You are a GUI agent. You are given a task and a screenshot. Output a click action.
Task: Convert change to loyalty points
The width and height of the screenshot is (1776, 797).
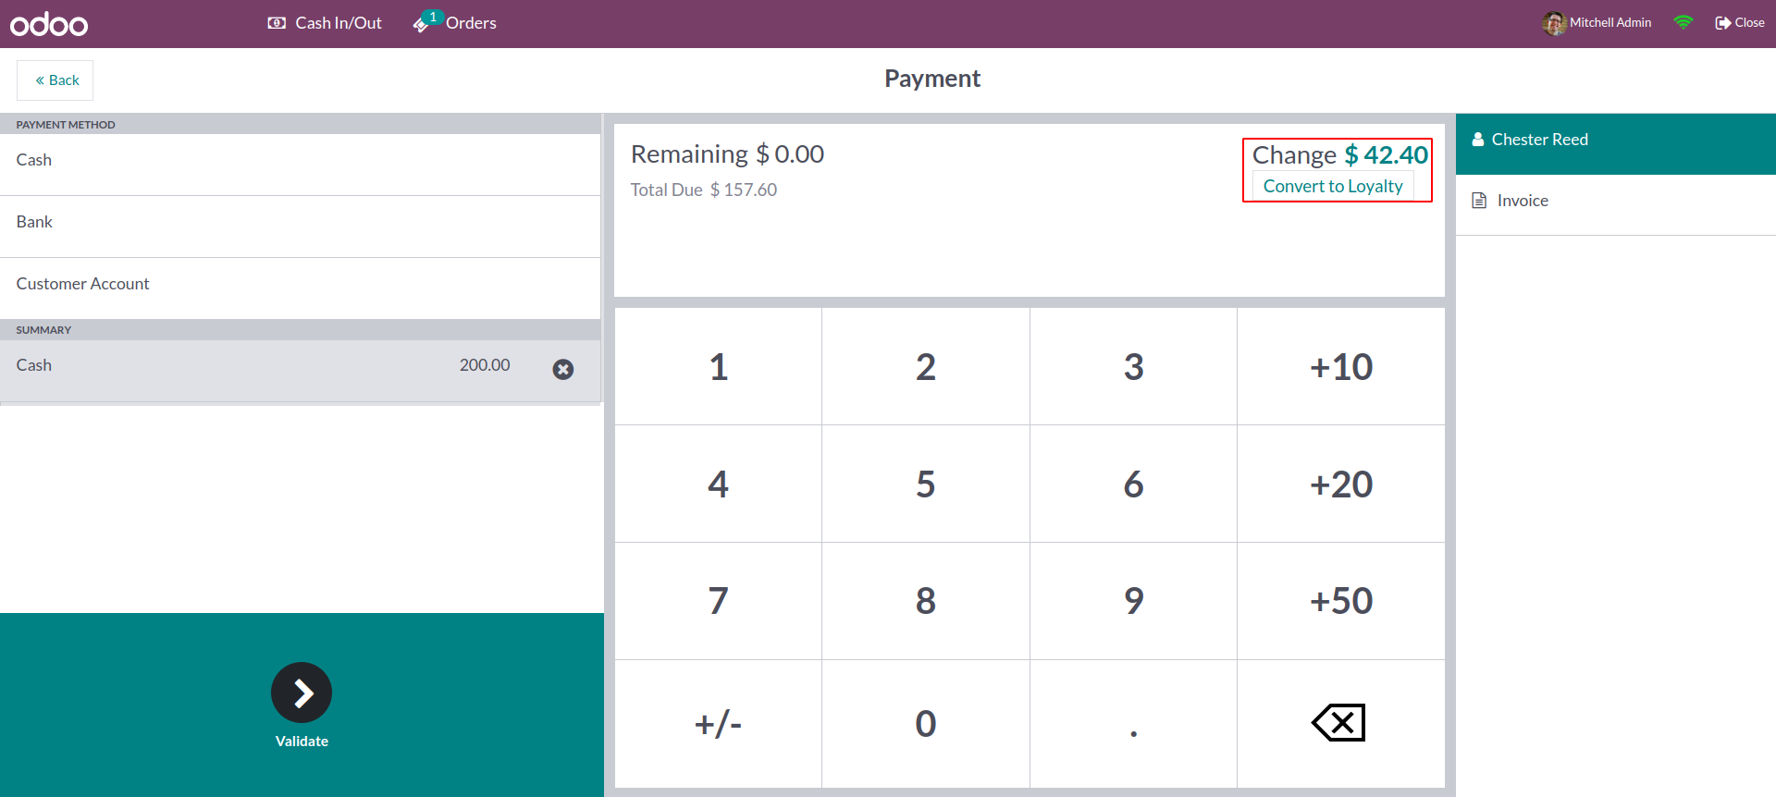(1333, 186)
